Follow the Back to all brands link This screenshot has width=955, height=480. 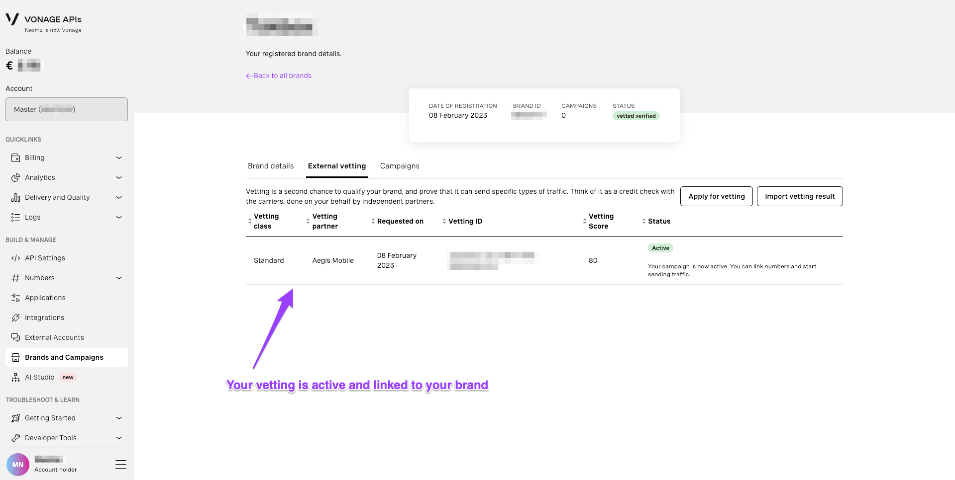click(279, 76)
